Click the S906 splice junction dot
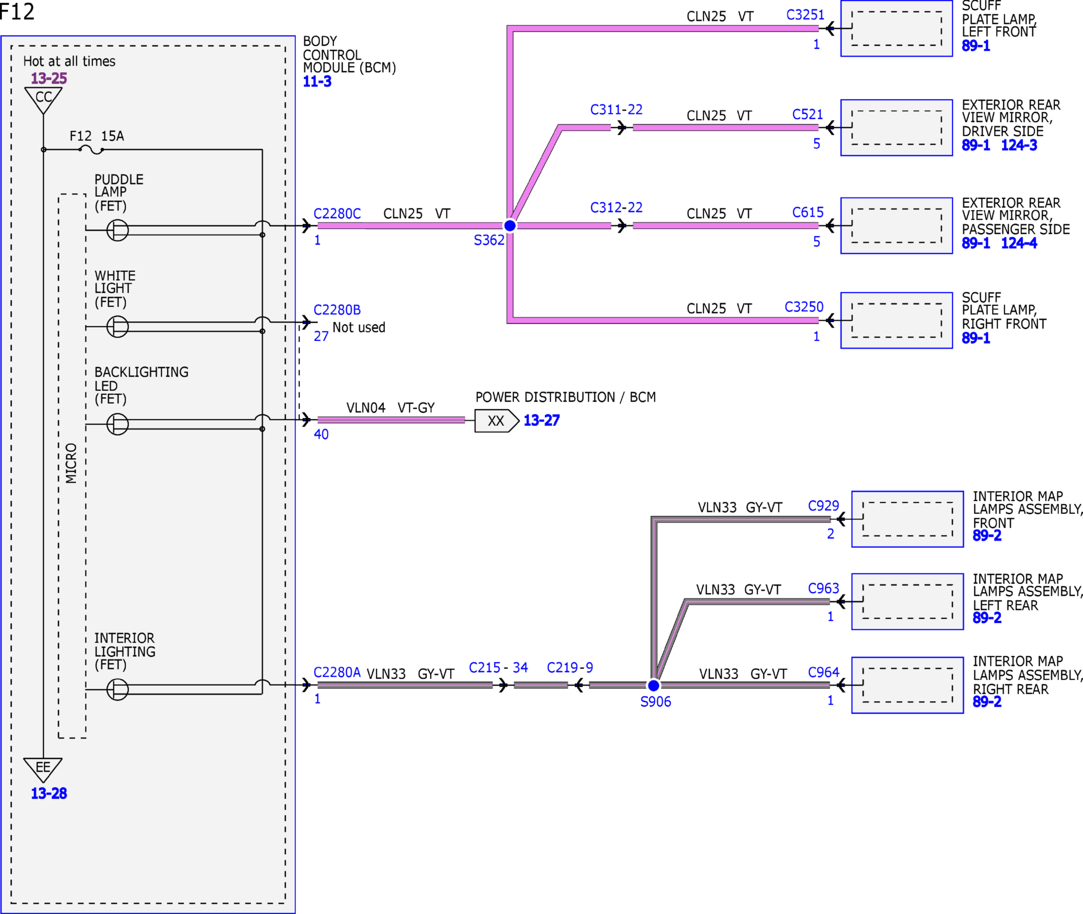Image resolution: width=1083 pixels, height=914 pixels. click(654, 685)
